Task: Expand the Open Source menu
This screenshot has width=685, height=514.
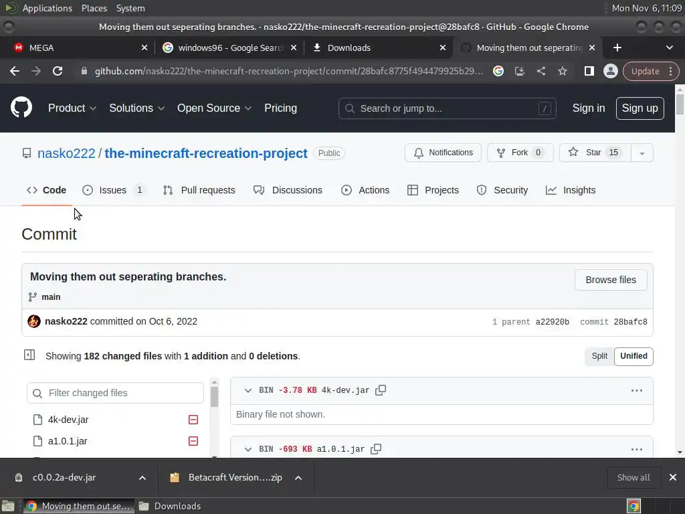Action: click(214, 108)
